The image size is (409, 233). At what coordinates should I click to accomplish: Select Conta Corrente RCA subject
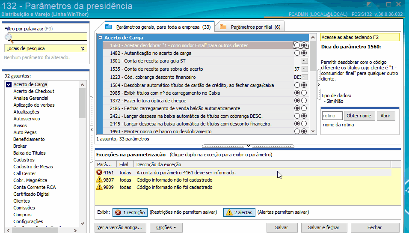click(35, 187)
